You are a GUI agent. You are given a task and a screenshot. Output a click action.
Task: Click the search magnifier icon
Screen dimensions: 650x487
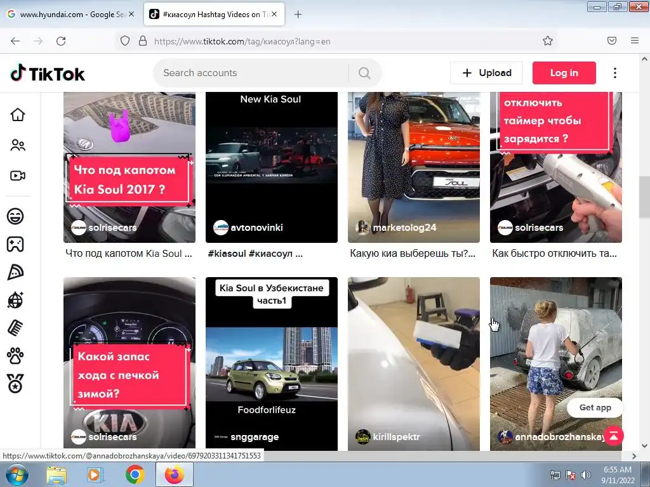[364, 73]
